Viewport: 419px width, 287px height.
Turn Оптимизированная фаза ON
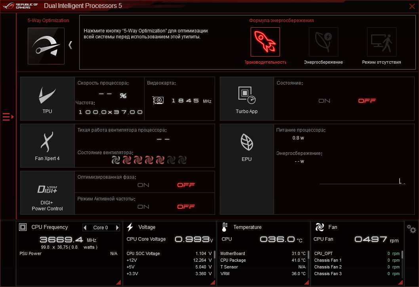(x=143, y=185)
